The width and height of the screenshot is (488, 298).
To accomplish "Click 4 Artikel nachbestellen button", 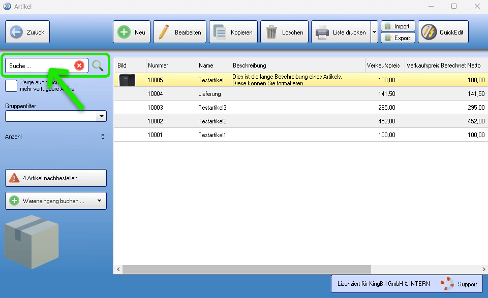I will pos(56,178).
